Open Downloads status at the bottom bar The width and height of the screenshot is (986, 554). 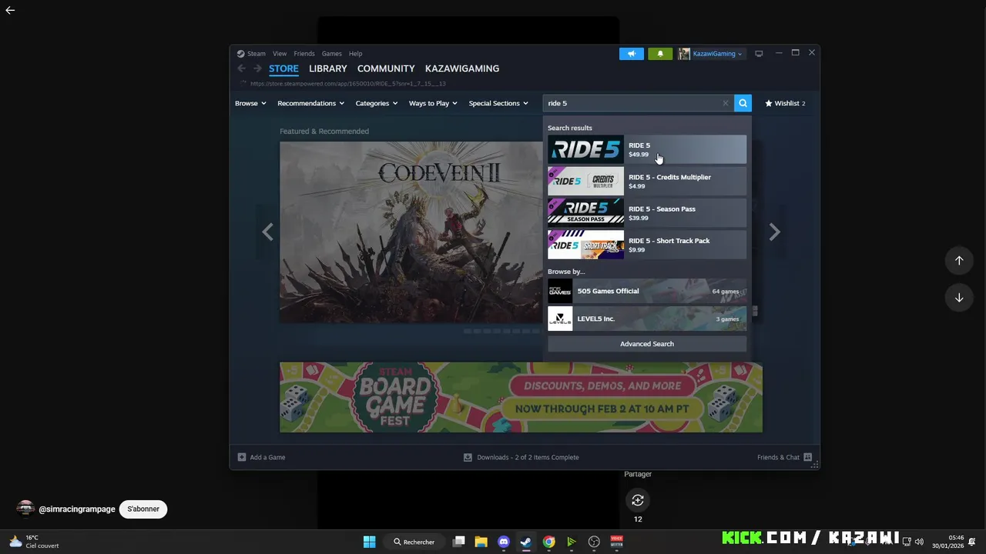tap(522, 457)
